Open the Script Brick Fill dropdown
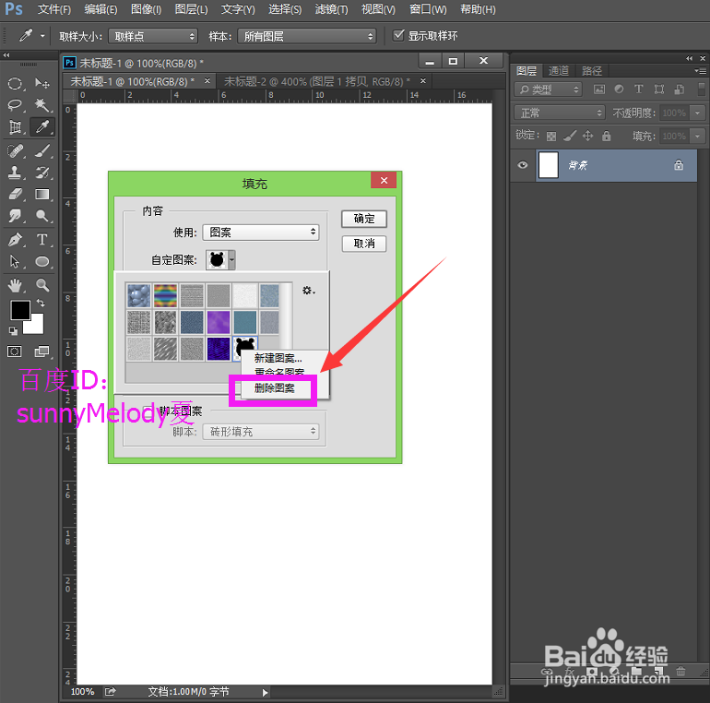The image size is (710, 703). [x=261, y=432]
